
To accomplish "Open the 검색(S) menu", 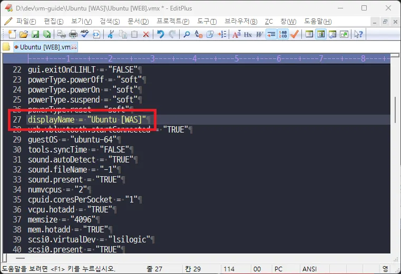I will coord(110,21).
